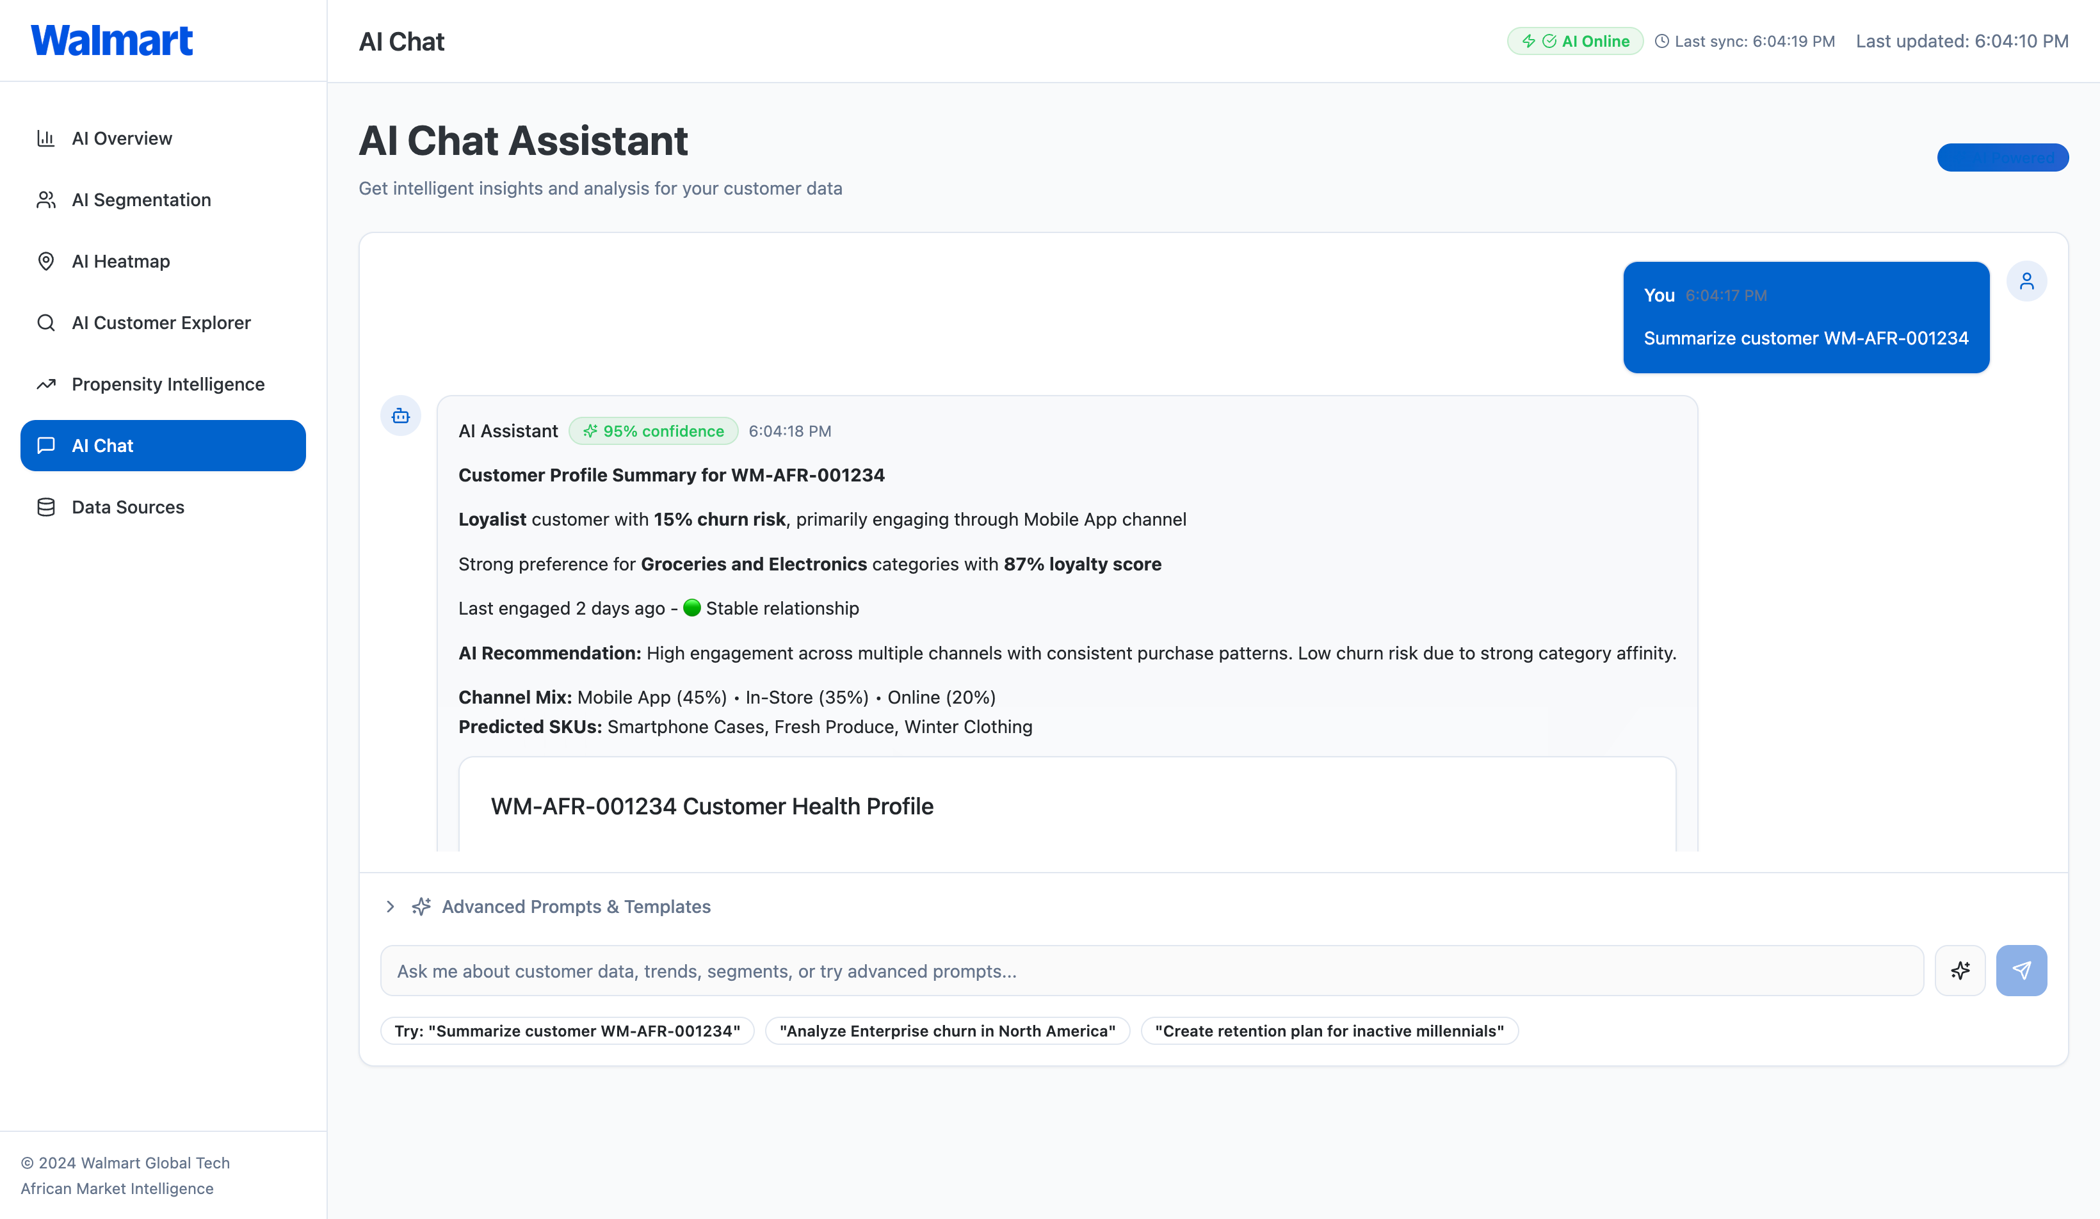
Task: Click the "AI Assistant" sender name
Action: [508, 431]
